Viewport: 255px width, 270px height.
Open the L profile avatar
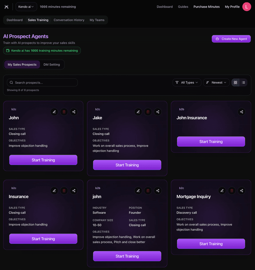(246, 7)
